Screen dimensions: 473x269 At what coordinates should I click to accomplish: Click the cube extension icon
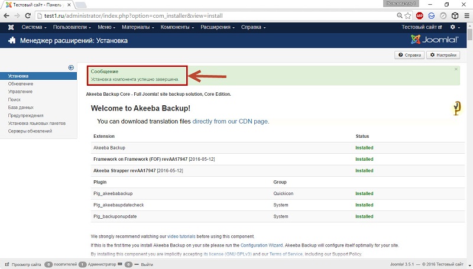(x=455, y=16)
